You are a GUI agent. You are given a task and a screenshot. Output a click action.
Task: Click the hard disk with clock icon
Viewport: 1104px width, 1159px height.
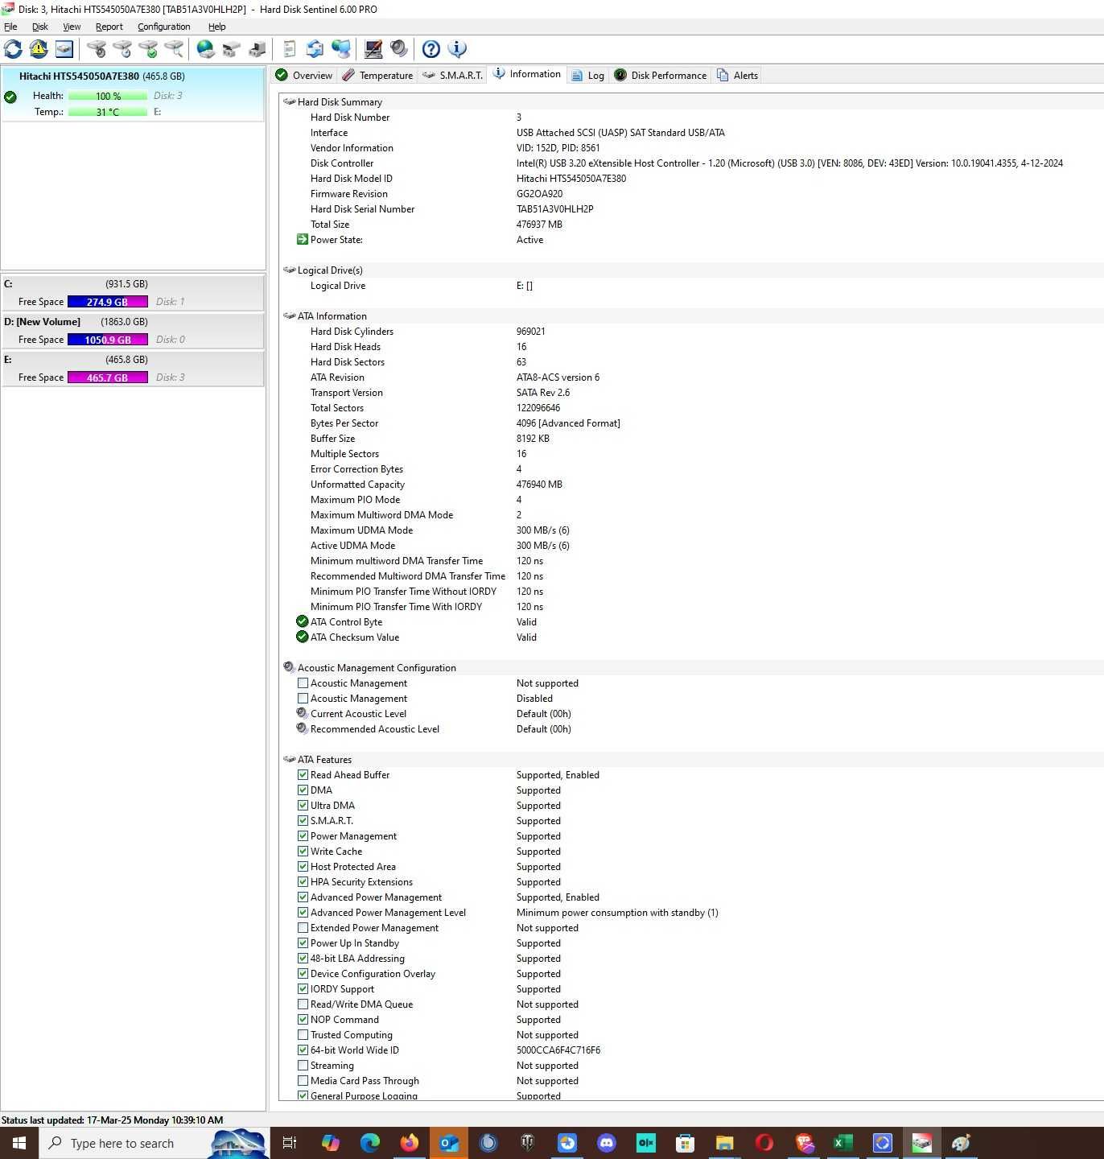coord(122,49)
